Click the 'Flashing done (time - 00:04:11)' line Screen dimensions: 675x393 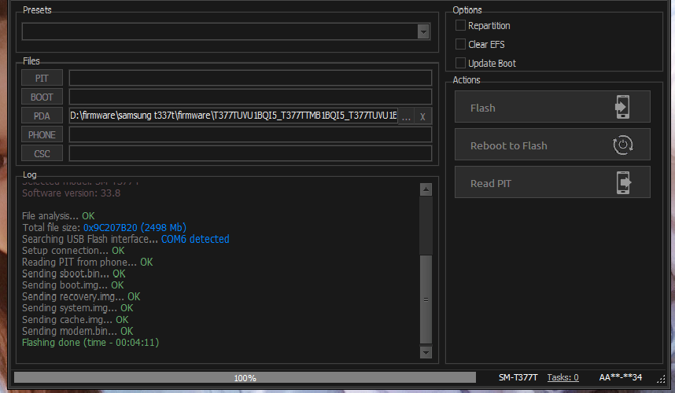90,343
